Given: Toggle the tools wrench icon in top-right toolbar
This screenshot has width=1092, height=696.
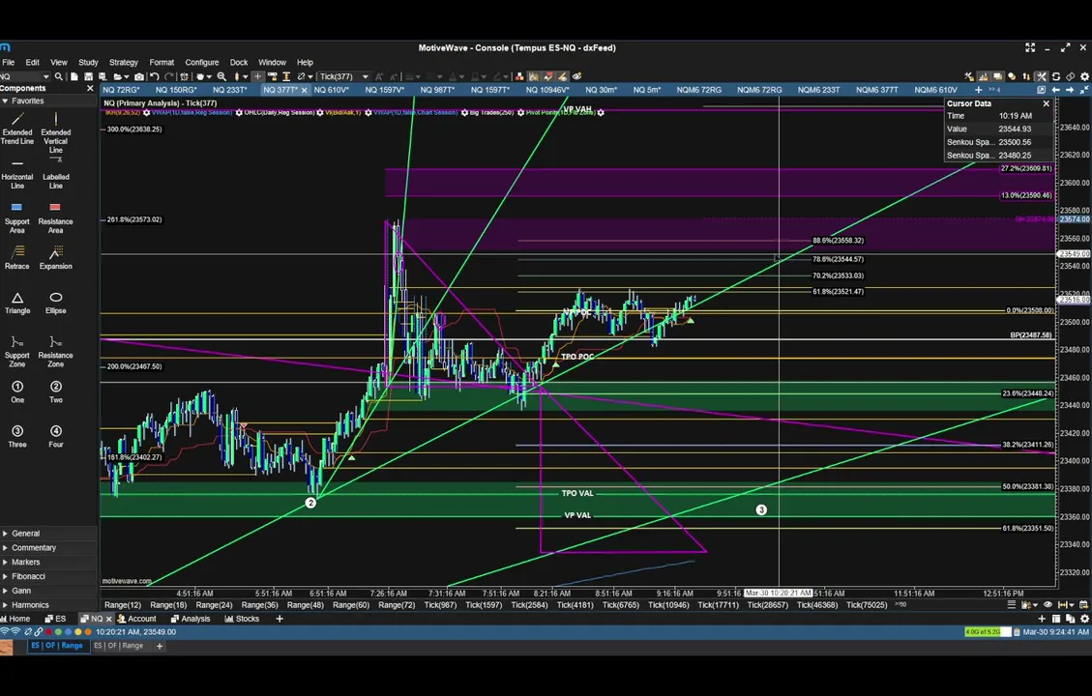Looking at the screenshot, I should tap(1041, 76).
